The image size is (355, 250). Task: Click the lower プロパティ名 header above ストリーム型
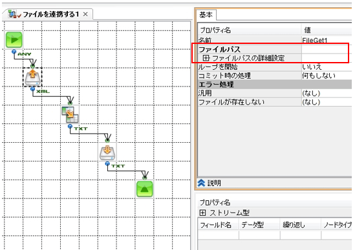click(215, 202)
